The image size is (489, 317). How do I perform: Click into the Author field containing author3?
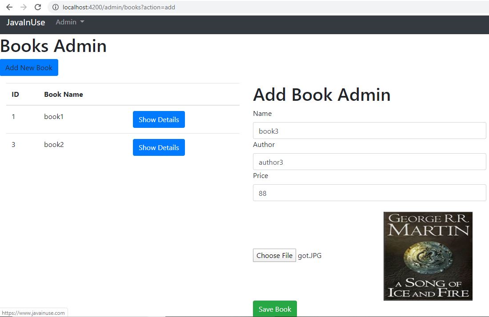pyautogui.click(x=369, y=162)
